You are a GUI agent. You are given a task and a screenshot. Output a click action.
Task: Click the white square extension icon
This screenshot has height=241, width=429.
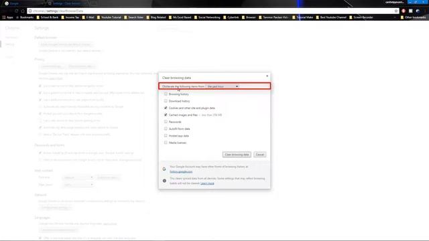coord(411,11)
